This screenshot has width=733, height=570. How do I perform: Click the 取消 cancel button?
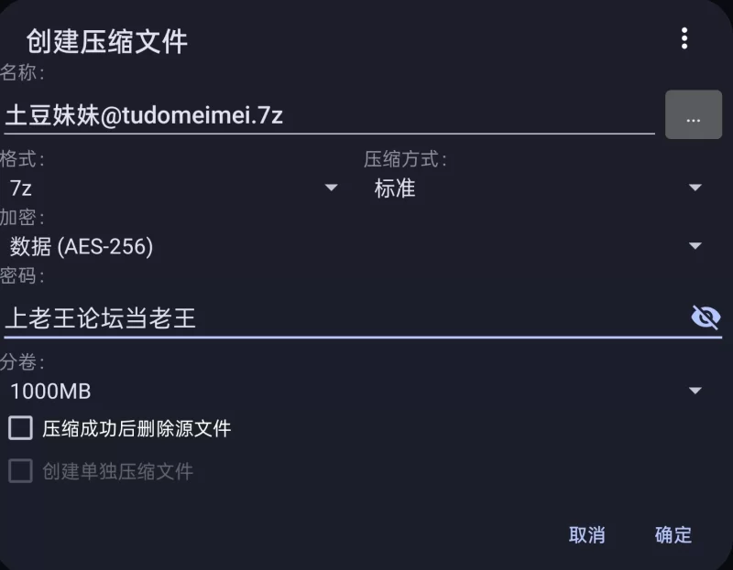pyautogui.click(x=586, y=535)
